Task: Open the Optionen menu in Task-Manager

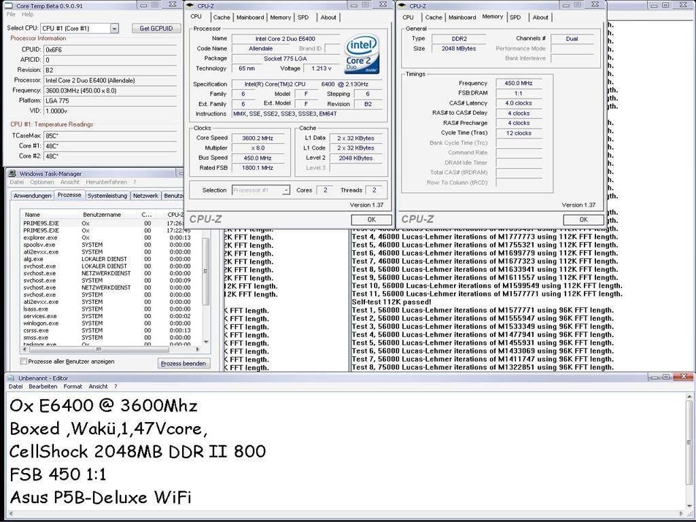Action: pyautogui.click(x=41, y=182)
